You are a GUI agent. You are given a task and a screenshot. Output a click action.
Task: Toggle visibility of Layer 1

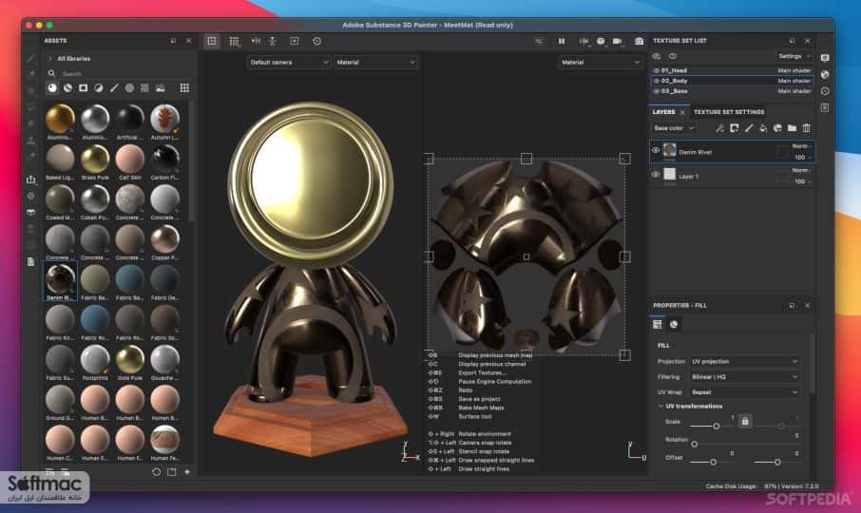pyautogui.click(x=656, y=175)
